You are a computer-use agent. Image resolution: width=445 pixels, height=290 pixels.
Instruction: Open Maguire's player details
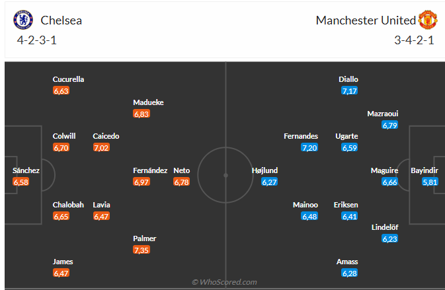(x=385, y=170)
